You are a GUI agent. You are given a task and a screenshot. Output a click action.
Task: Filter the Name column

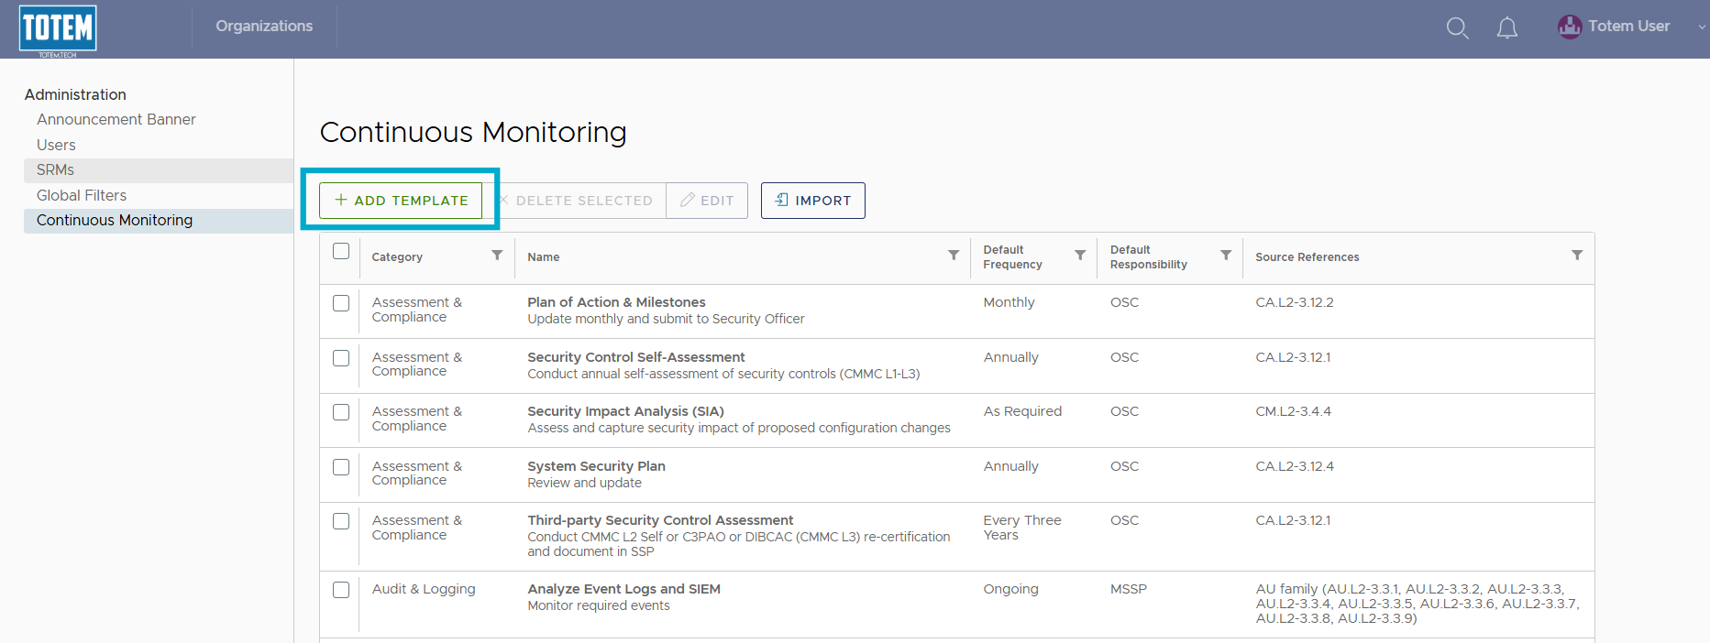(954, 256)
